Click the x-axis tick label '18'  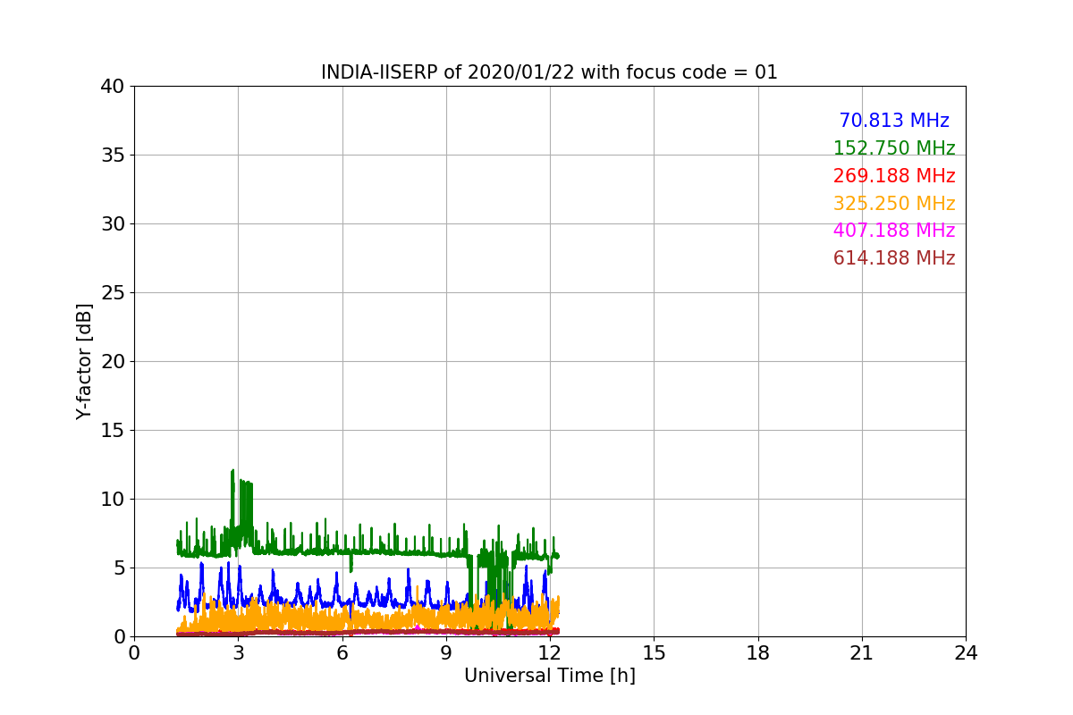[x=758, y=653]
